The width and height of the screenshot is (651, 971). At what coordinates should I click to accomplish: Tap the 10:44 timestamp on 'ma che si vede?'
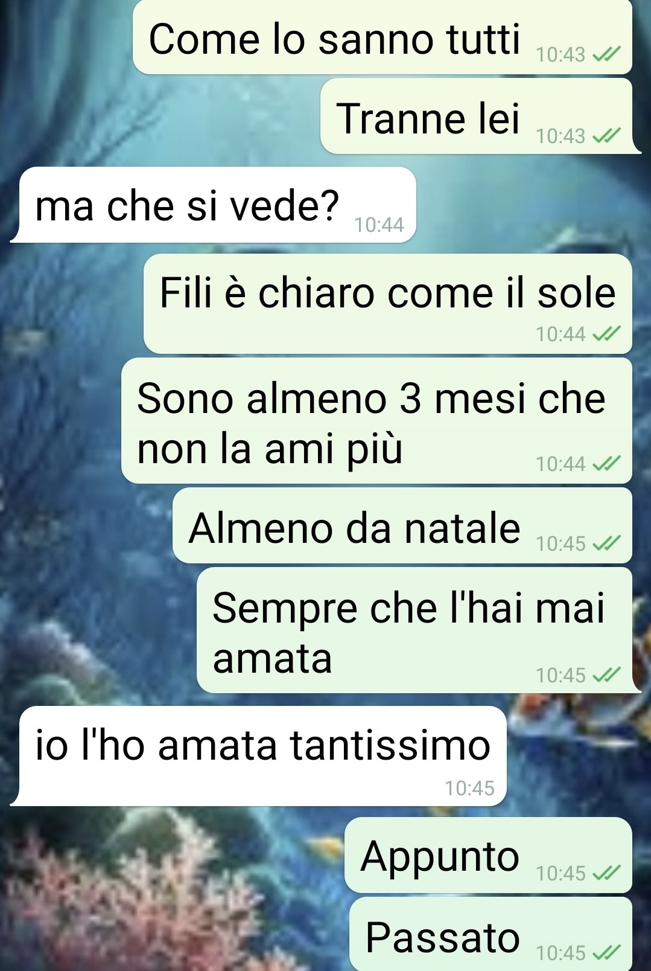pyautogui.click(x=379, y=225)
